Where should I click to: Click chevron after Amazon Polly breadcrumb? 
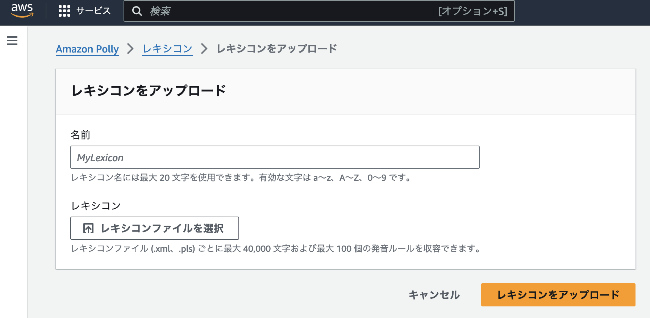click(130, 49)
